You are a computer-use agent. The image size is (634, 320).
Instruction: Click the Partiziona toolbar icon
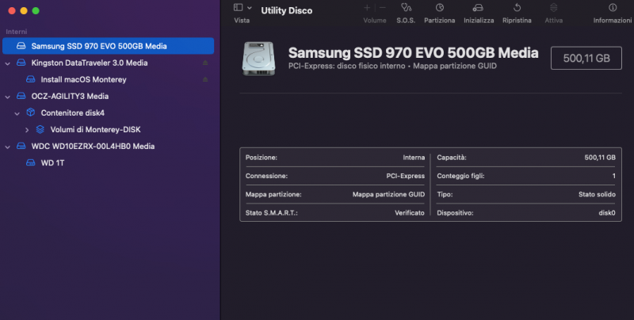[x=440, y=8]
